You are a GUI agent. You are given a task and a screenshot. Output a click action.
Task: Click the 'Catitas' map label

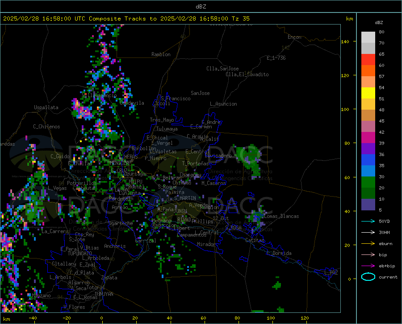[255, 240]
